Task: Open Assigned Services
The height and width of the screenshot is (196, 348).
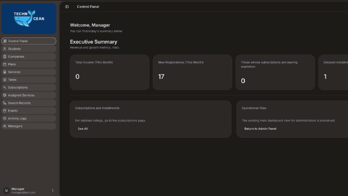Action: pyautogui.click(x=29, y=95)
